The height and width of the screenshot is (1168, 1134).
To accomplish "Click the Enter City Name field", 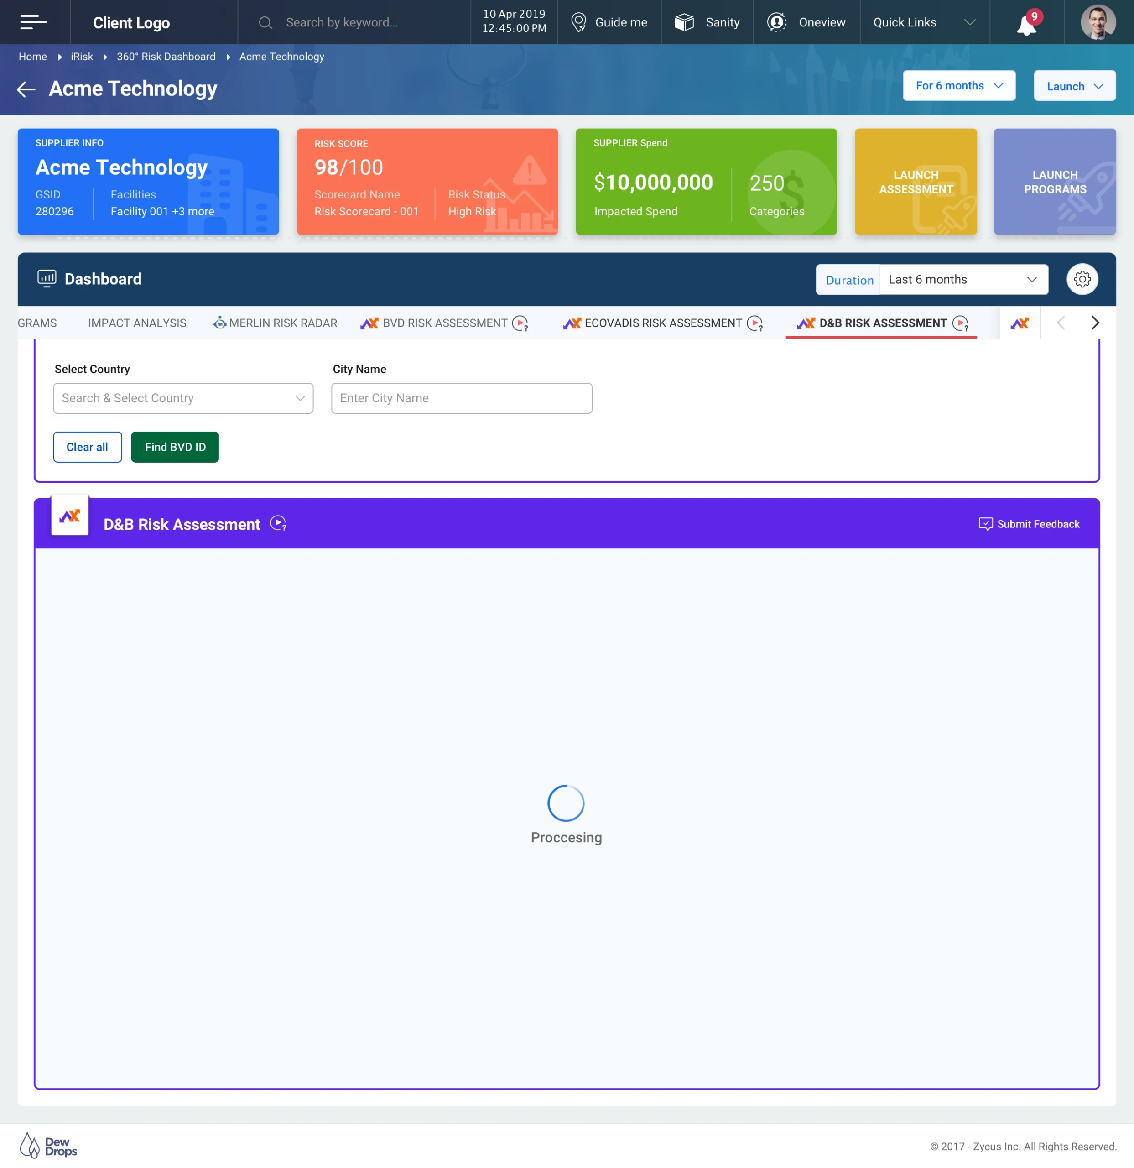I will point(461,398).
